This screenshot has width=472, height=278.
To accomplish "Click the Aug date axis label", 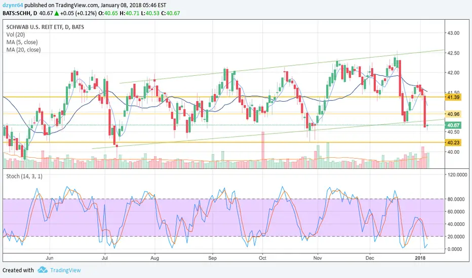I will click(x=155, y=258).
